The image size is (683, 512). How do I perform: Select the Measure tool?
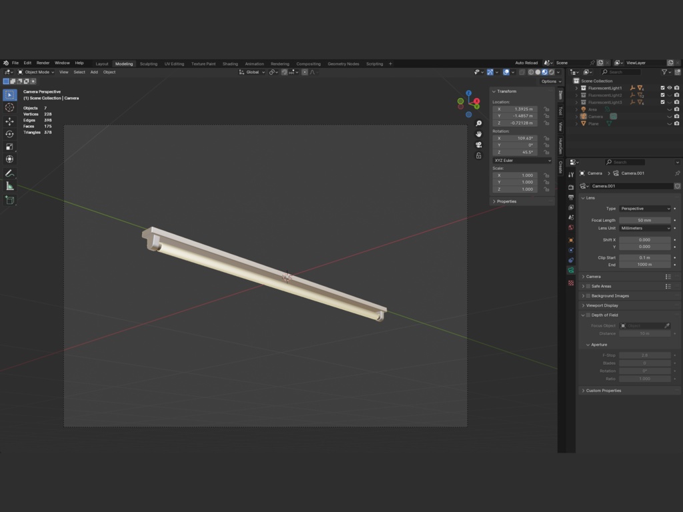(9, 187)
